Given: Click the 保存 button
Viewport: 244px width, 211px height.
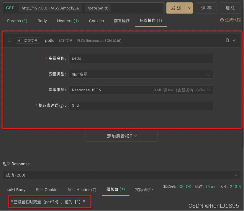Looking at the screenshot, I should coord(206,8).
